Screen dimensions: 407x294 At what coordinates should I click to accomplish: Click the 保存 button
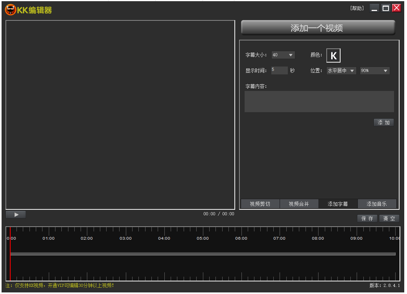pos(367,218)
